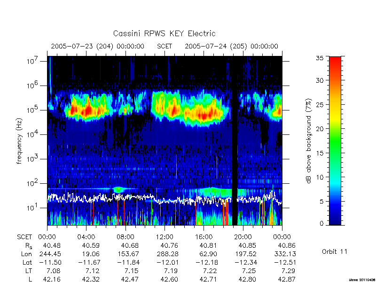376x282 pixels.
Task: Click the 'Orbit 11' label
Action: tap(335, 251)
